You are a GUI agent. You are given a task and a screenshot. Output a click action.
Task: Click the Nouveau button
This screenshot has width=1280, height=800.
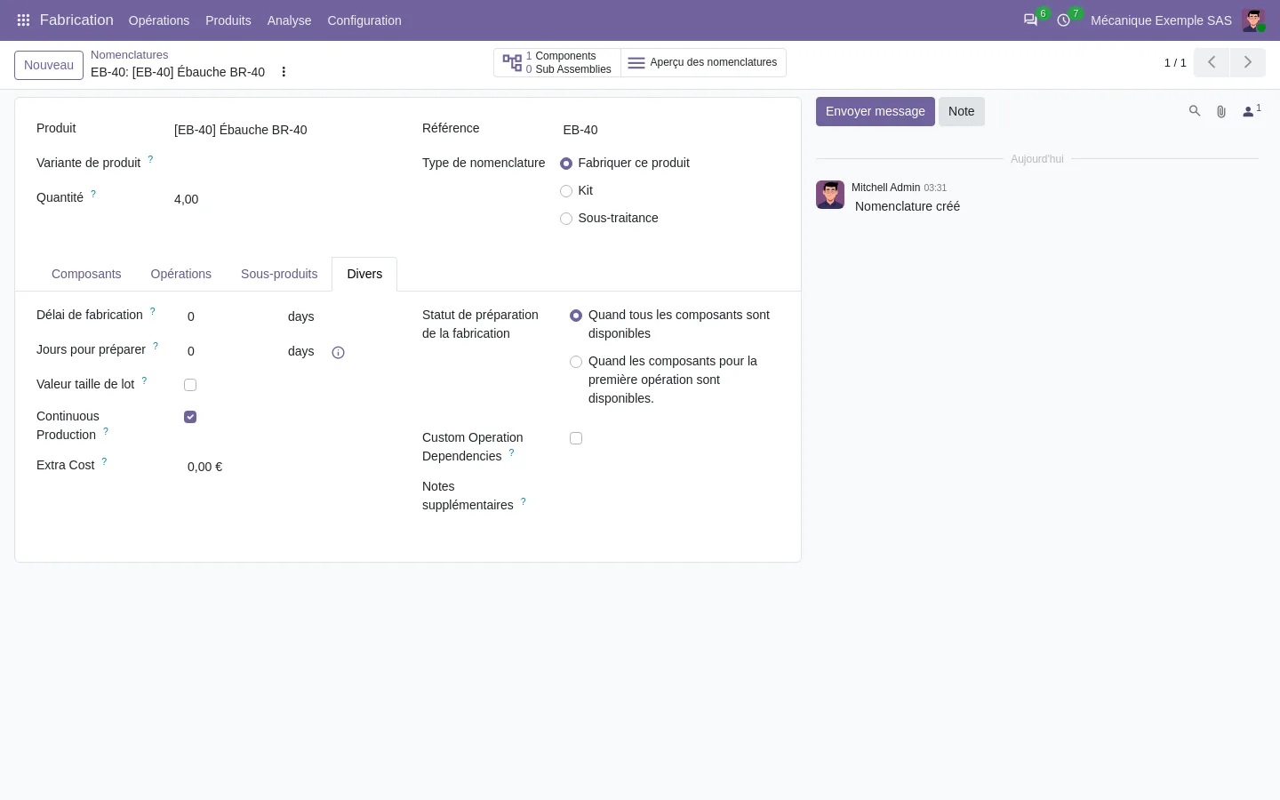click(49, 65)
